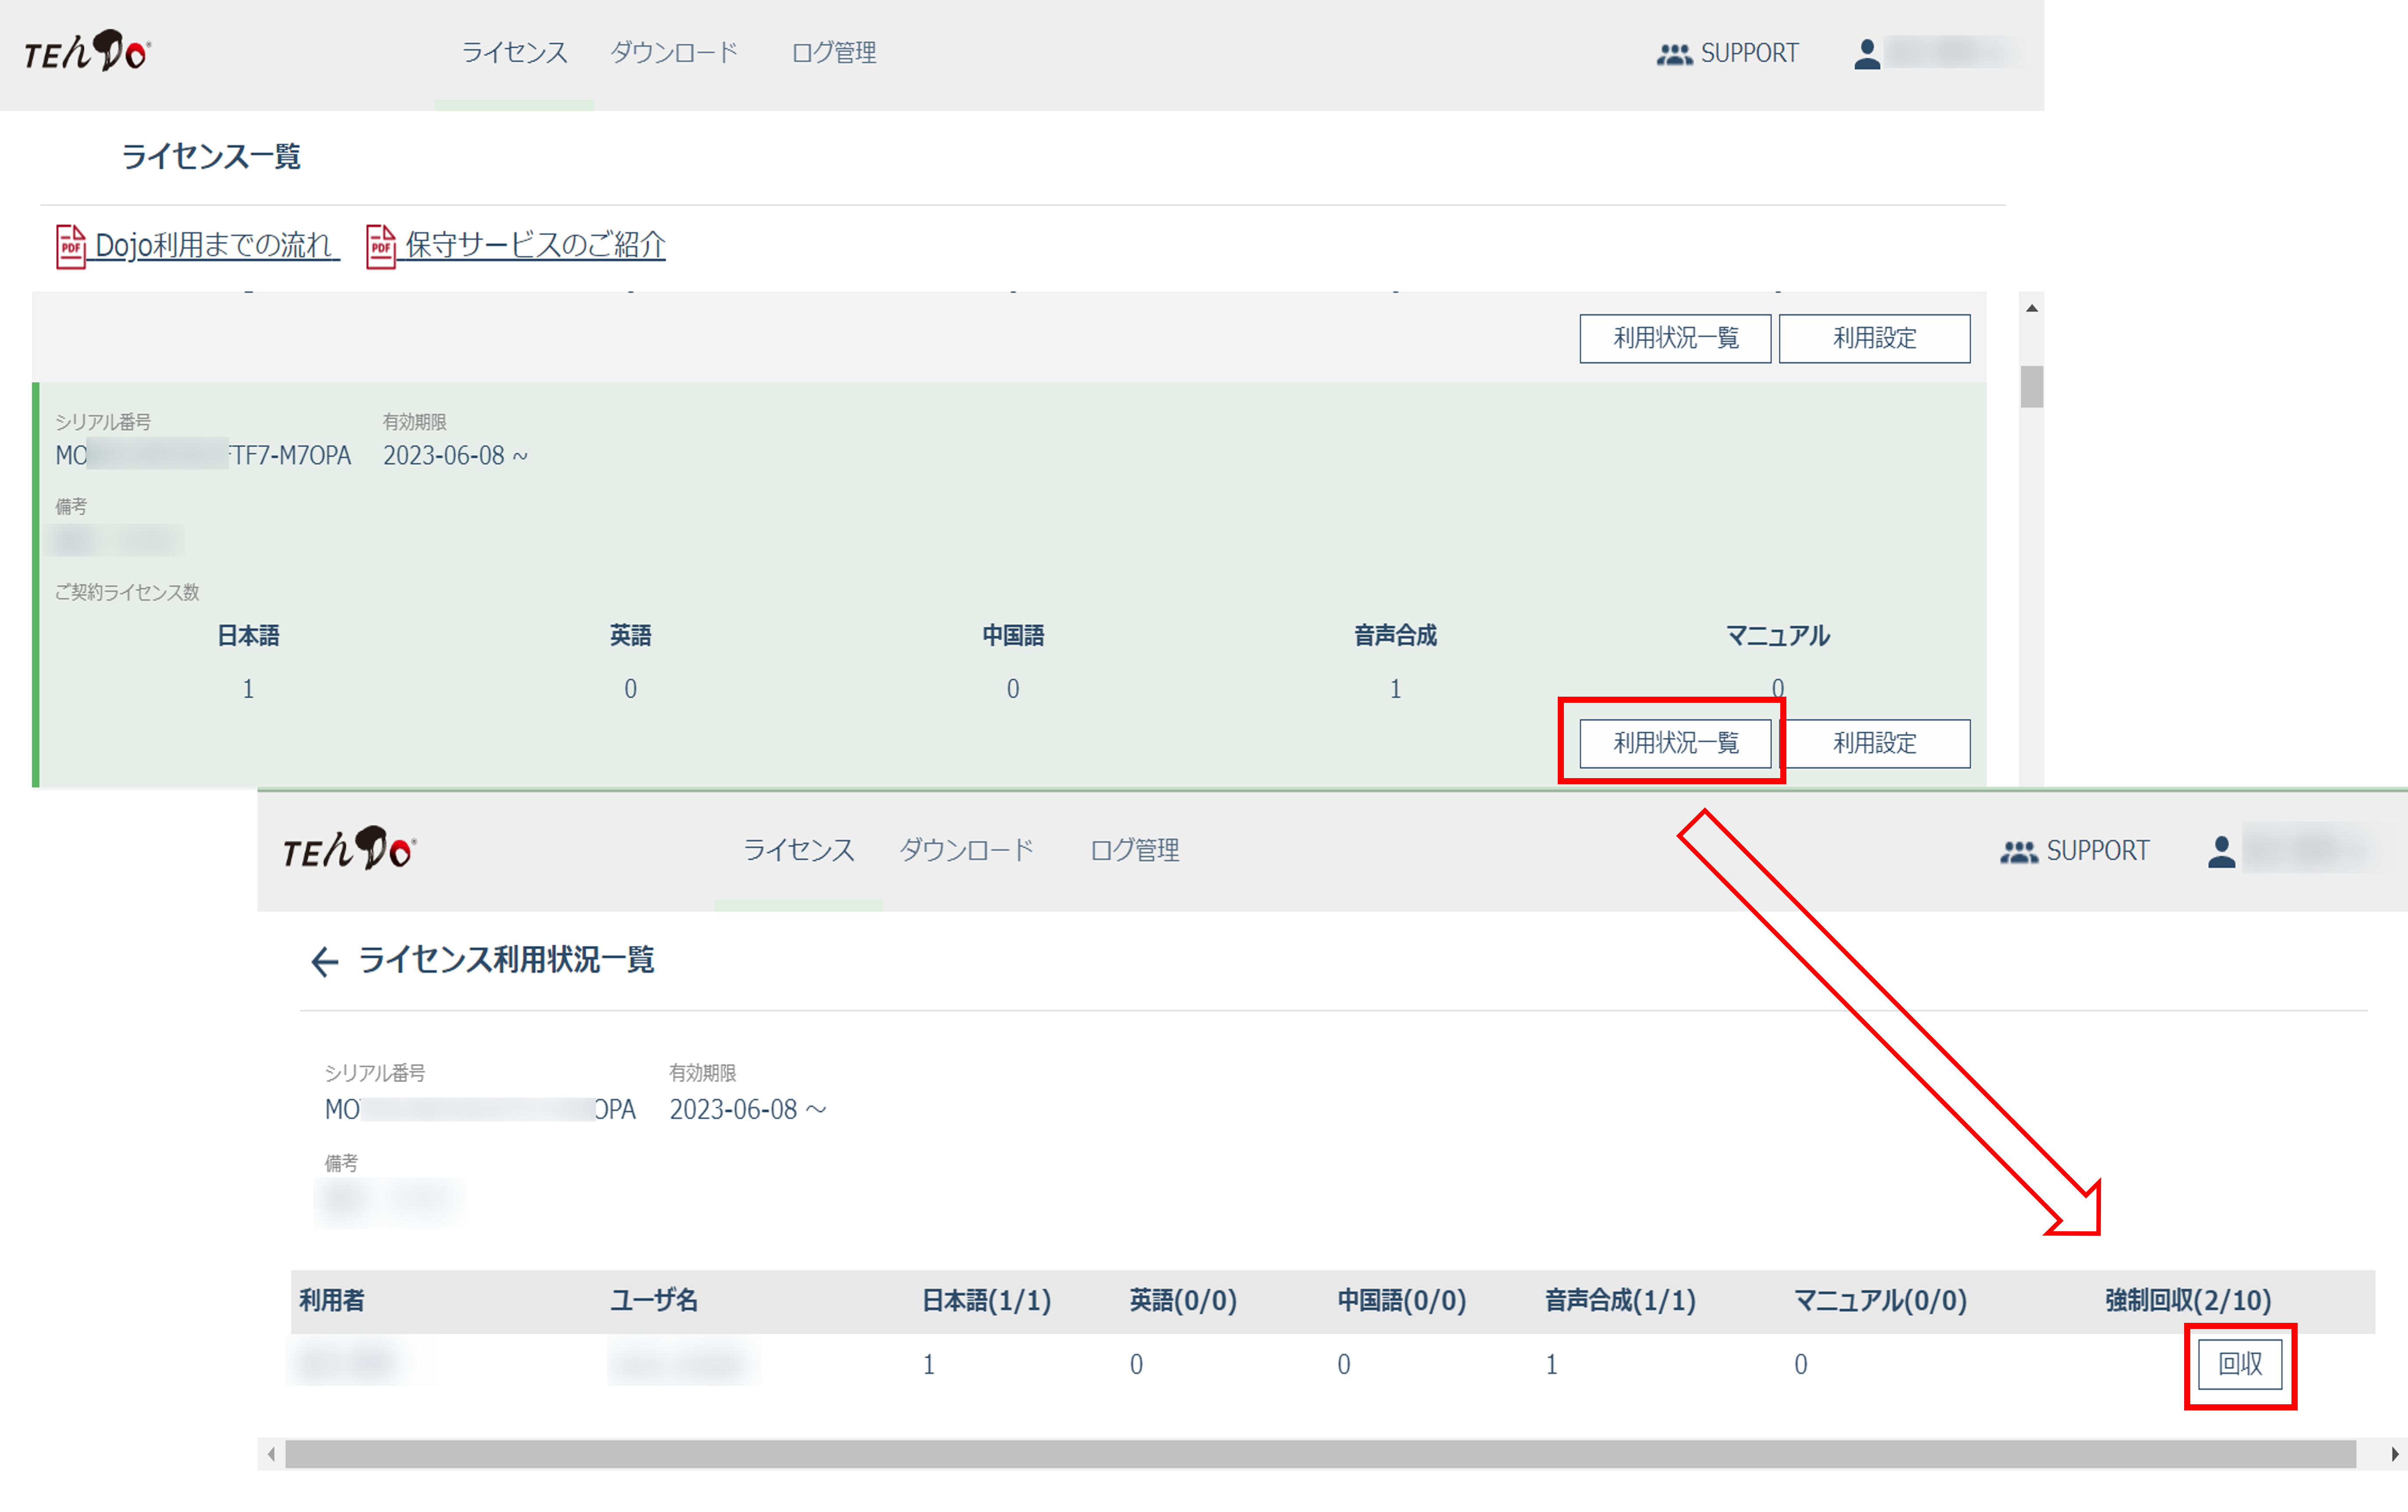
Task: Open the ログ管理 tab in the top header
Action: pyautogui.click(x=833, y=52)
